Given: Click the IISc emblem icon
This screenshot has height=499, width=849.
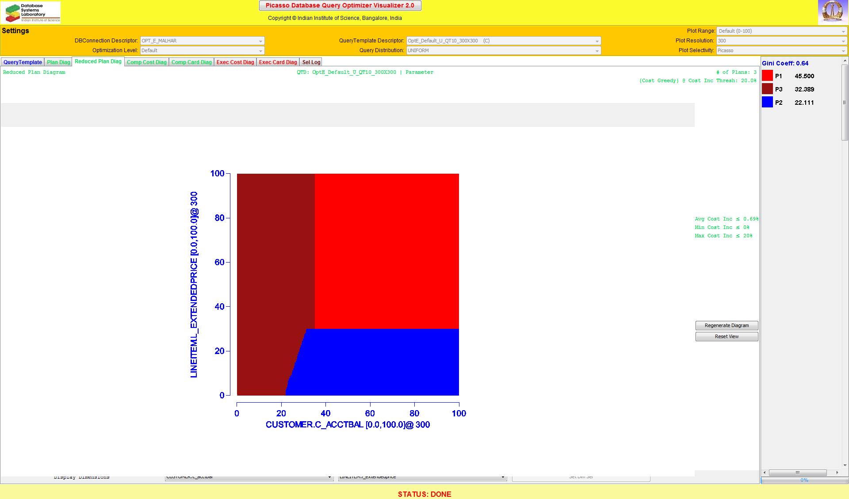Looking at the screenshot, I should pos(833,12).
